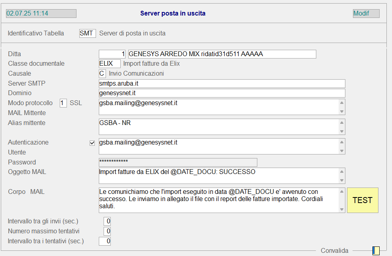392x256 pixels.
Task: Toggle the Autenticazione checkbox
Action: click(92, 143)
